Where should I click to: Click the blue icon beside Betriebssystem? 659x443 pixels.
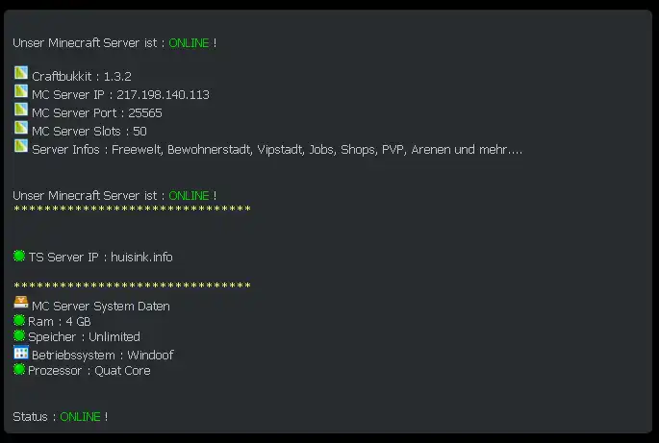point(20,353)
